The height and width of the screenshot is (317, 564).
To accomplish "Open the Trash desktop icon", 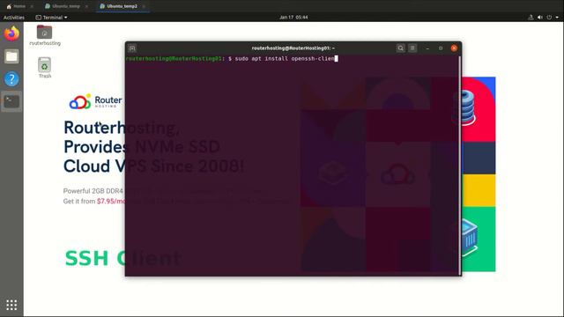I will click(45, 68).
